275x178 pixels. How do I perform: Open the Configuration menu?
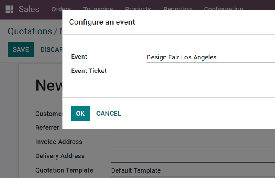coord(223,9)
